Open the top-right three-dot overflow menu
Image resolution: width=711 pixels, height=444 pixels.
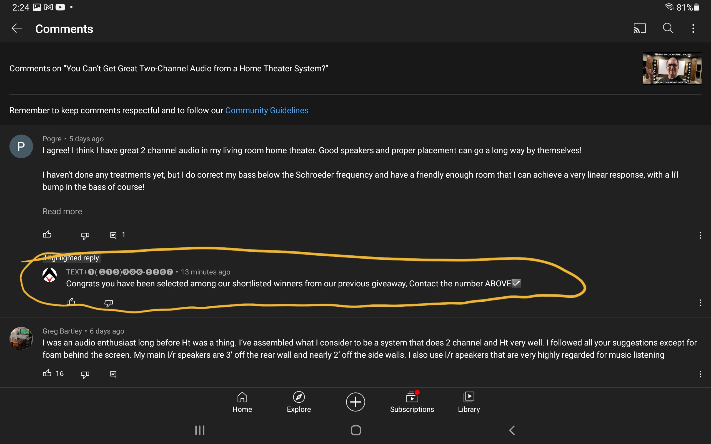click(693, 29)
